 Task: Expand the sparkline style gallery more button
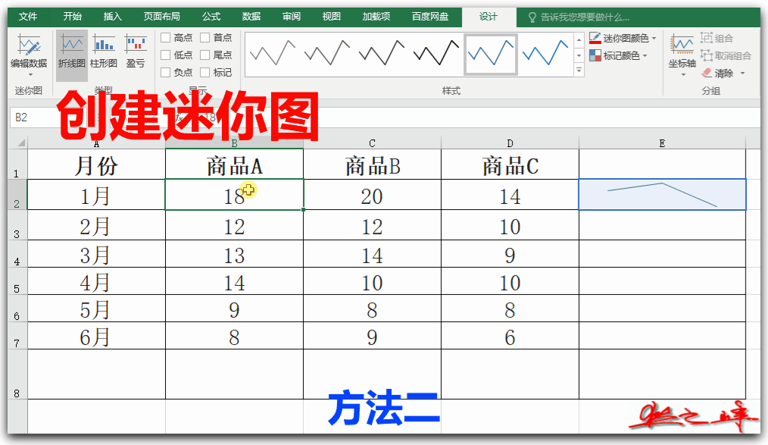(579, 71)
